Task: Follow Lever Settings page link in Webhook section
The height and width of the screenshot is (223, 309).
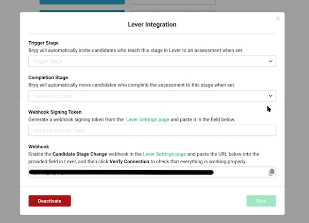Action: [163, 154]
